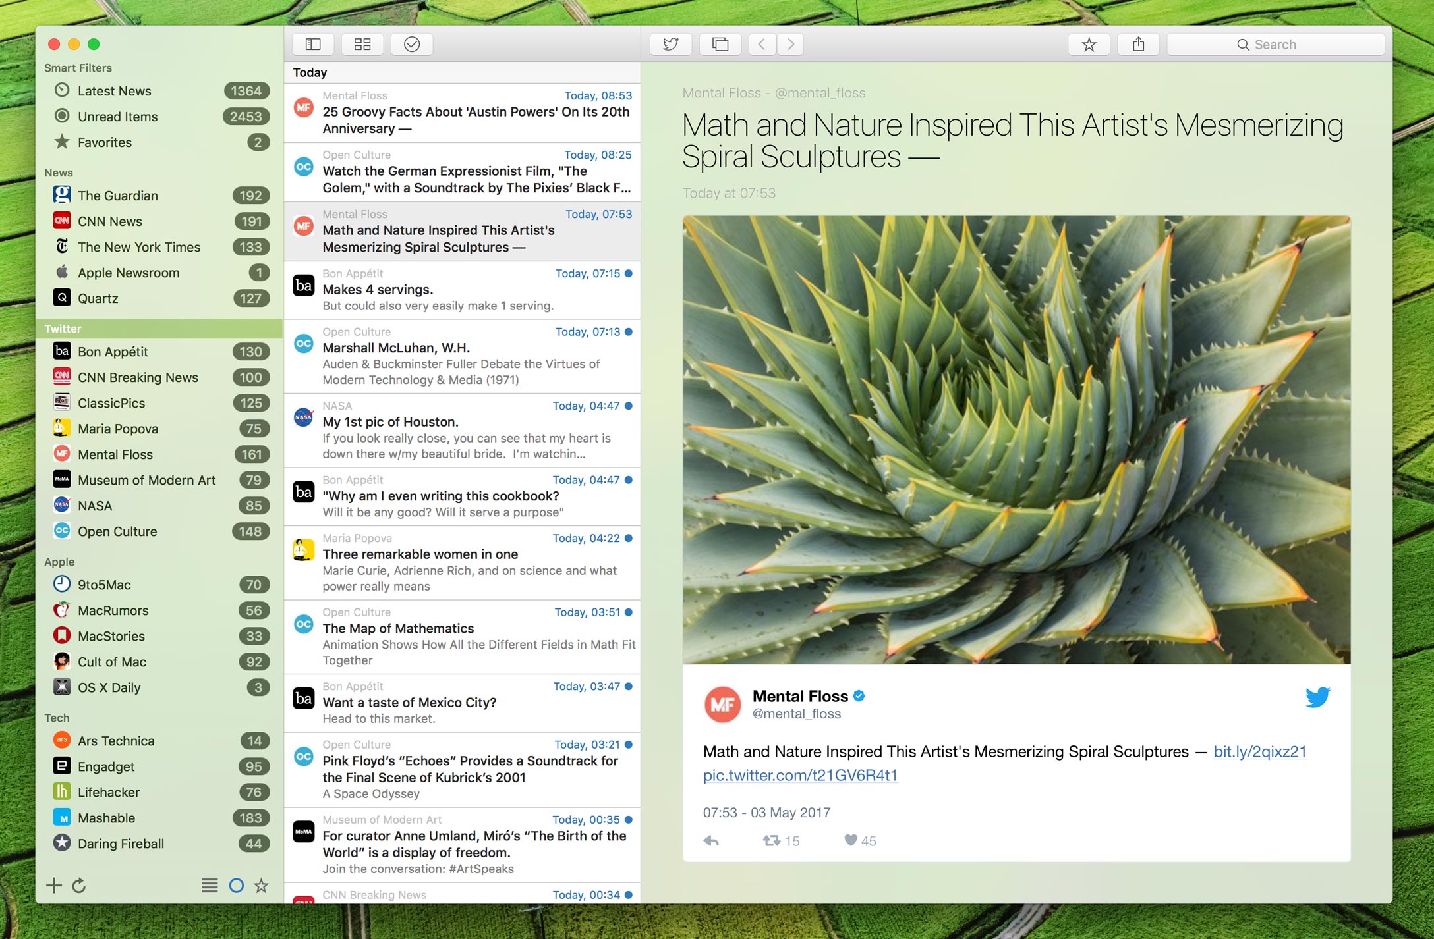Open Mental Floss feed in sidebar

coord(159,454)
